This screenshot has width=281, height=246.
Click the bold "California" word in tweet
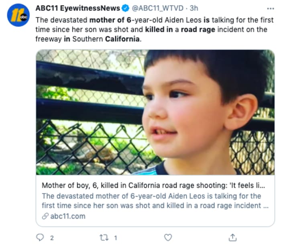tap(122, 39)
